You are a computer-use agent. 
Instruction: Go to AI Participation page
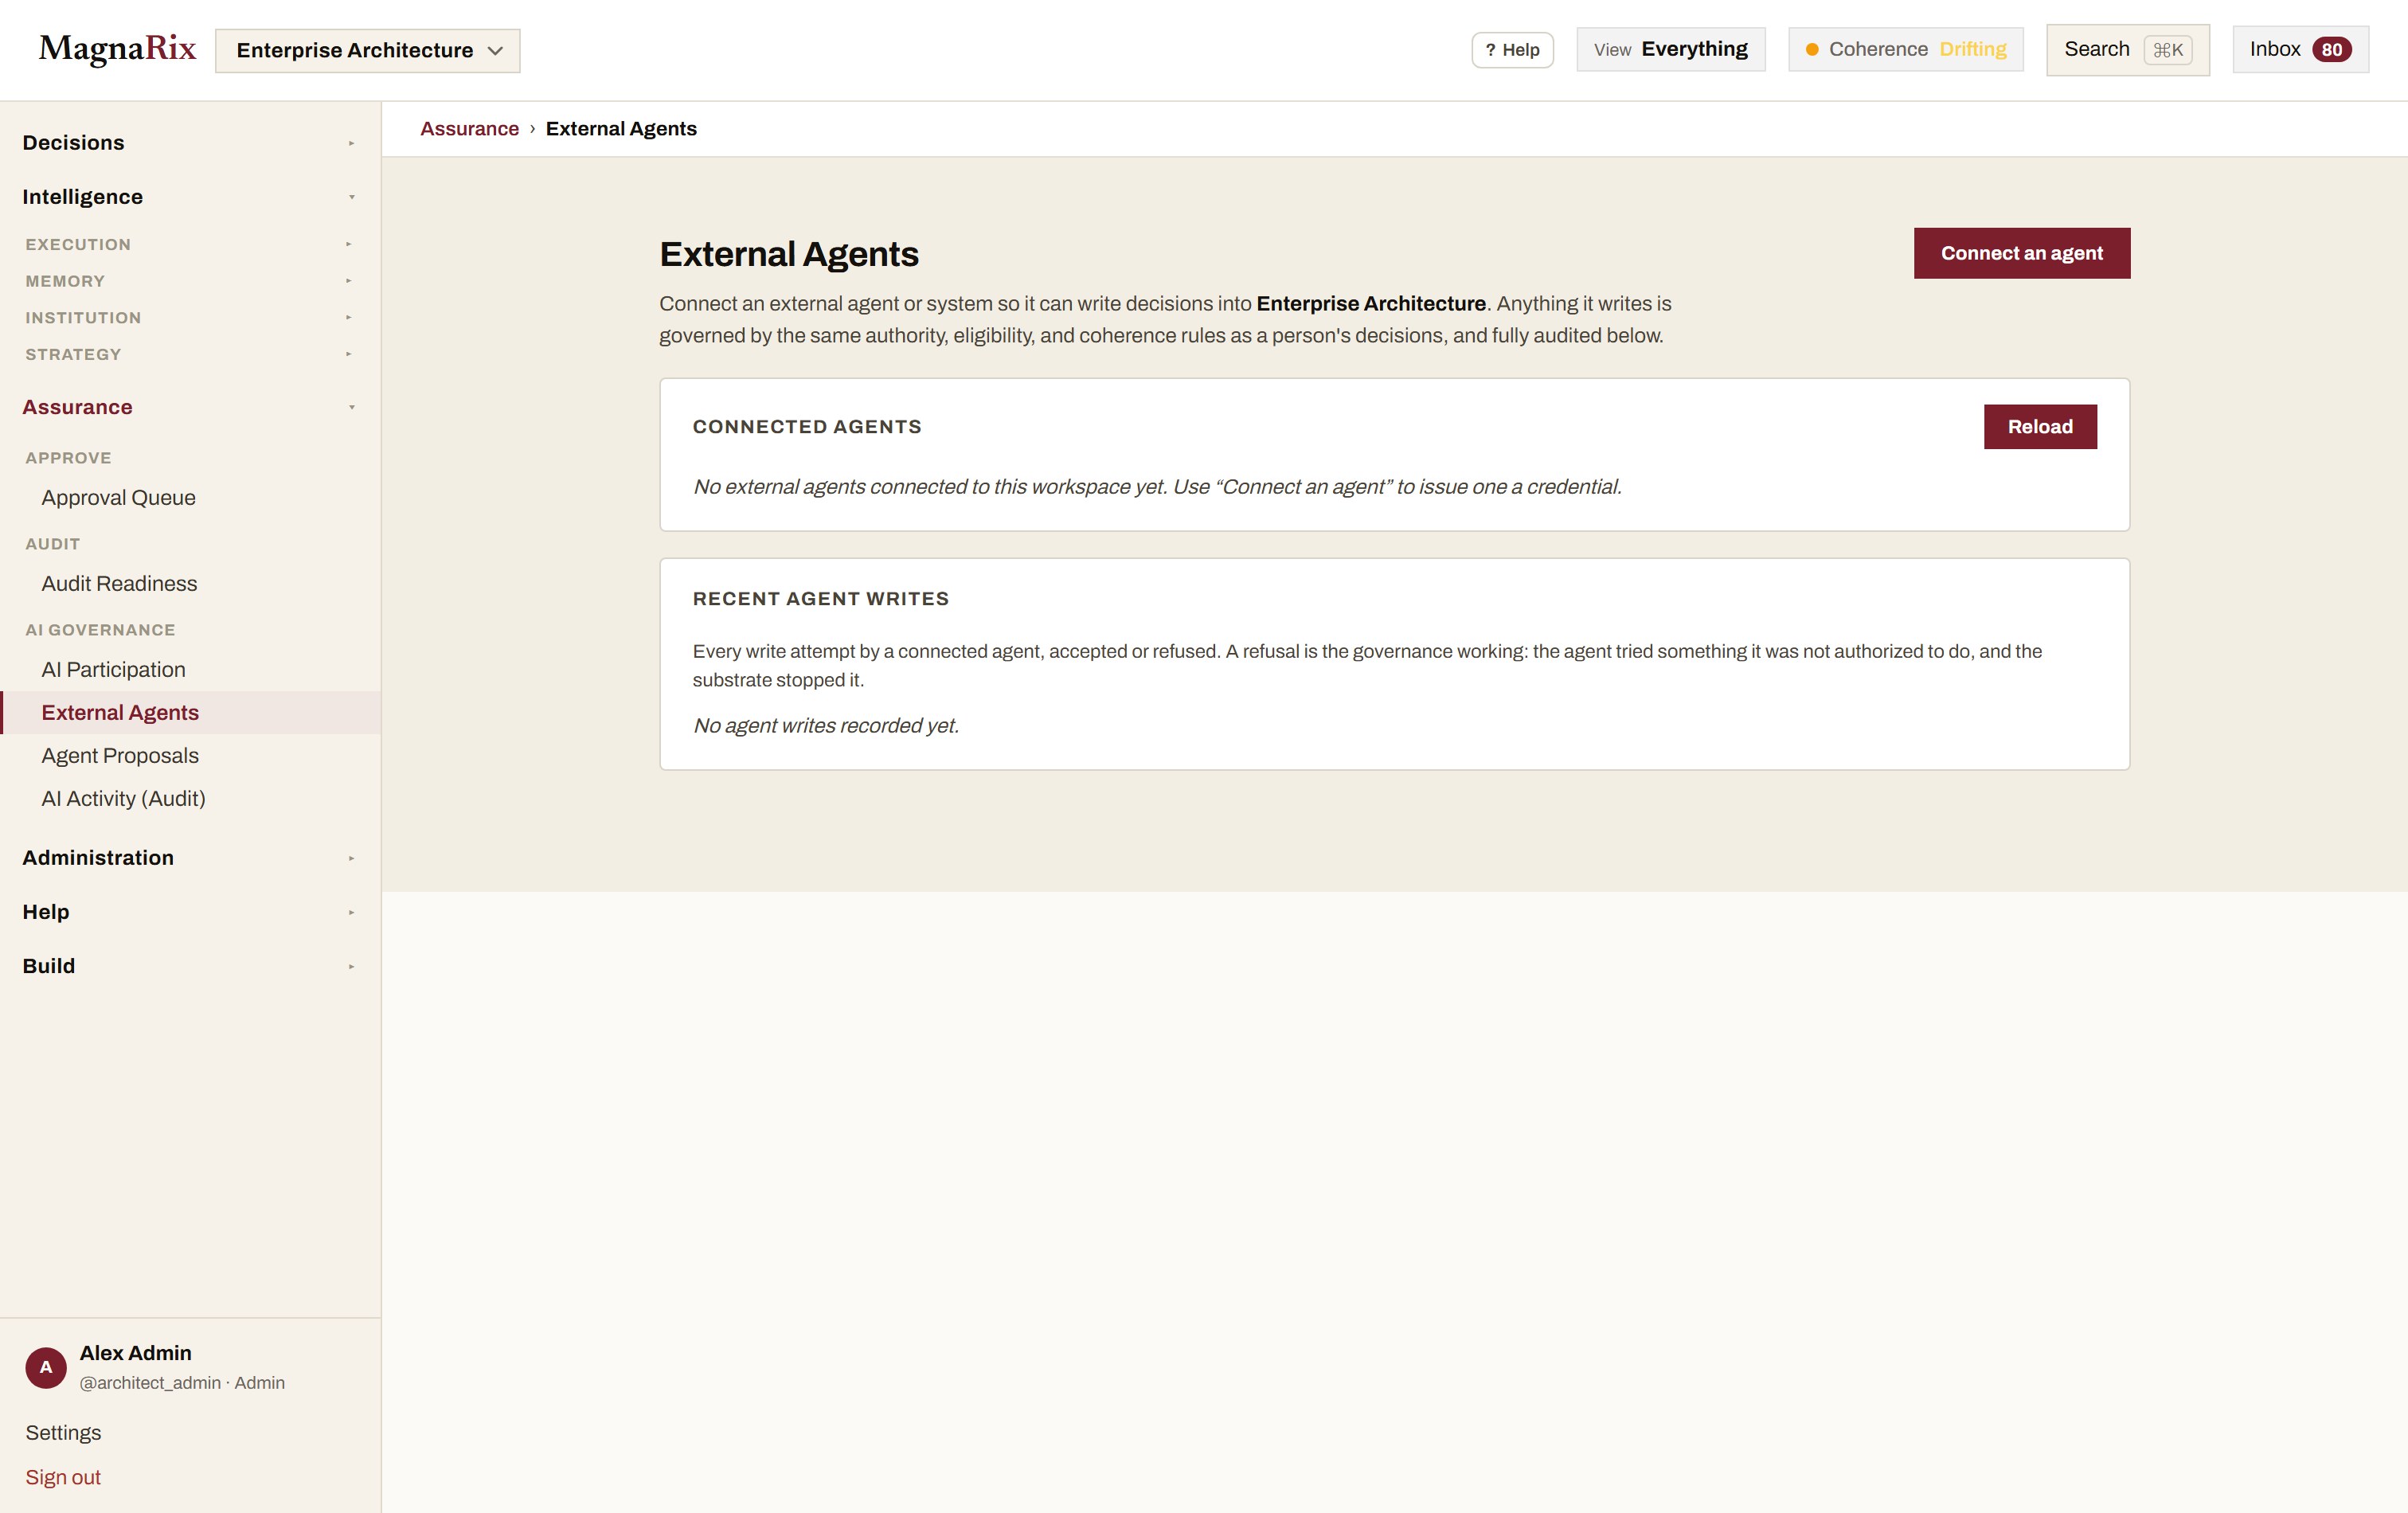pos(190,669)
